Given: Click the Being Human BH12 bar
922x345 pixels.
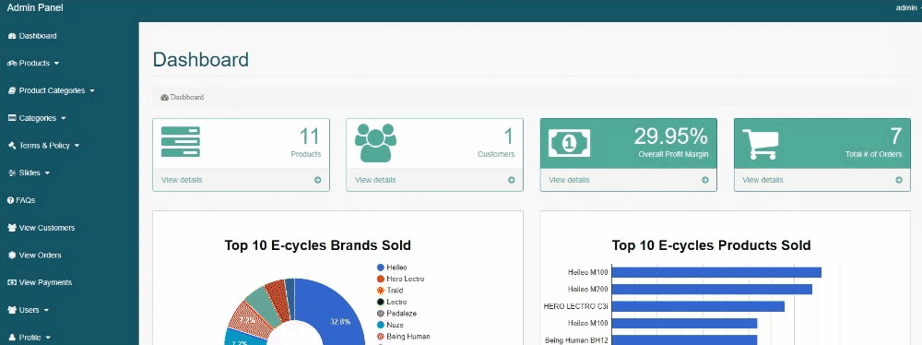Looking at the screenshot, I should (684, 340).
